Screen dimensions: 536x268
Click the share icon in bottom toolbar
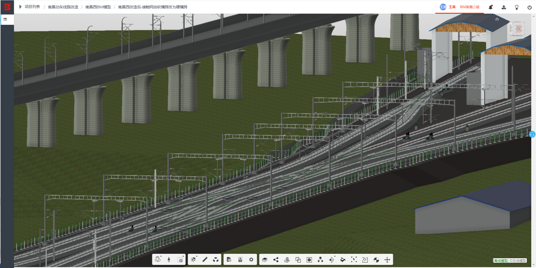(276, 260)
